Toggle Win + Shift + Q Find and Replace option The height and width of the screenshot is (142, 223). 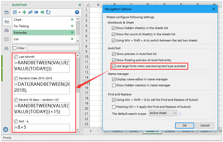tap(114, 100)
